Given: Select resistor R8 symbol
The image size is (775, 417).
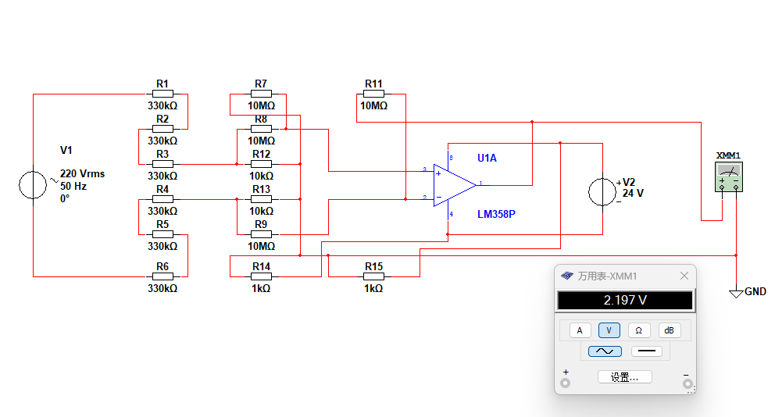Looking at the screenshot, I should (x=262, y=129).
